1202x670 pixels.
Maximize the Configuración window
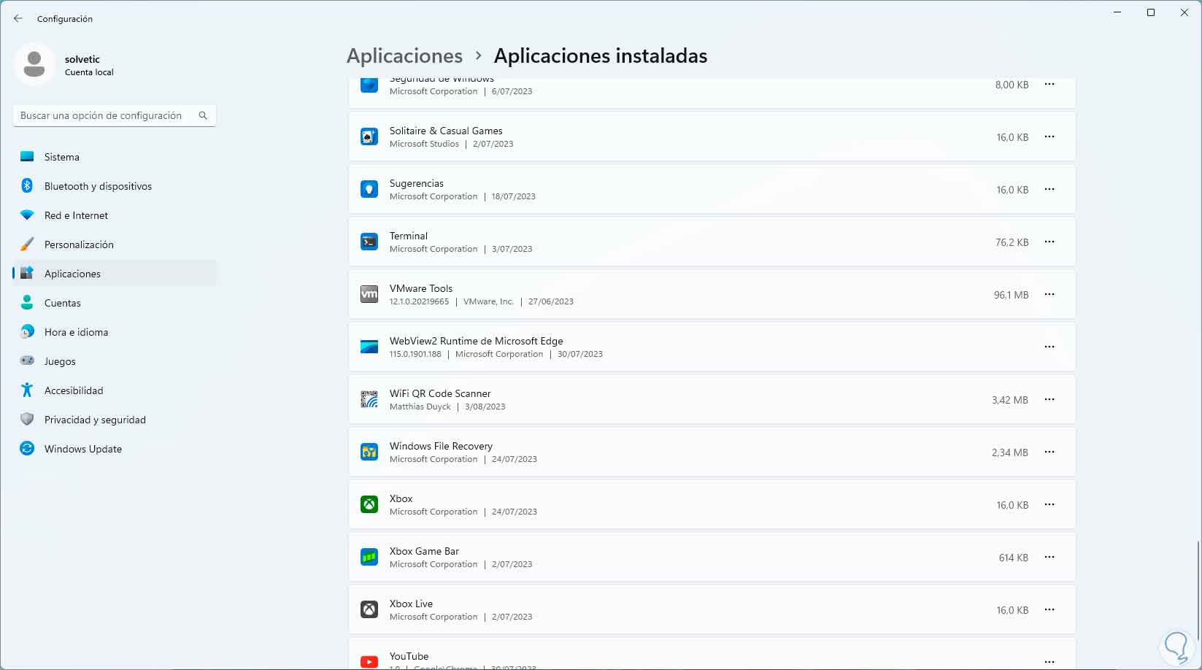[1151, 12]
